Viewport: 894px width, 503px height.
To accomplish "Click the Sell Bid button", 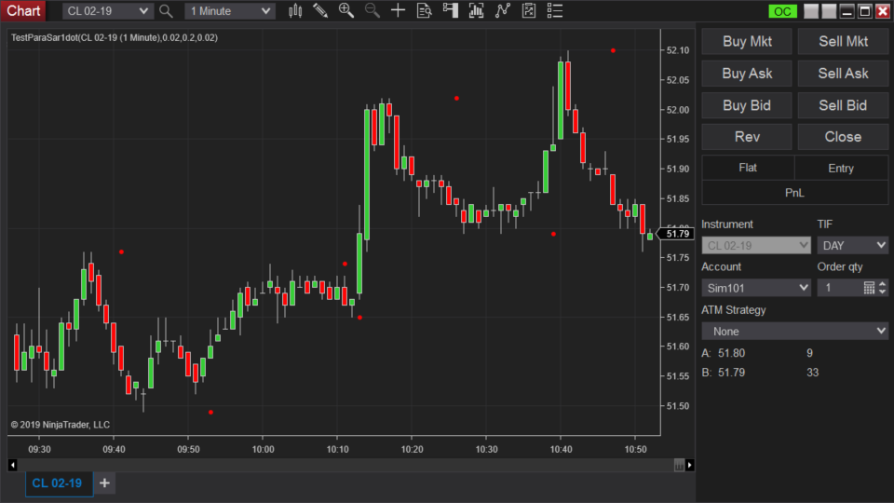I will (x=844, y=105).
